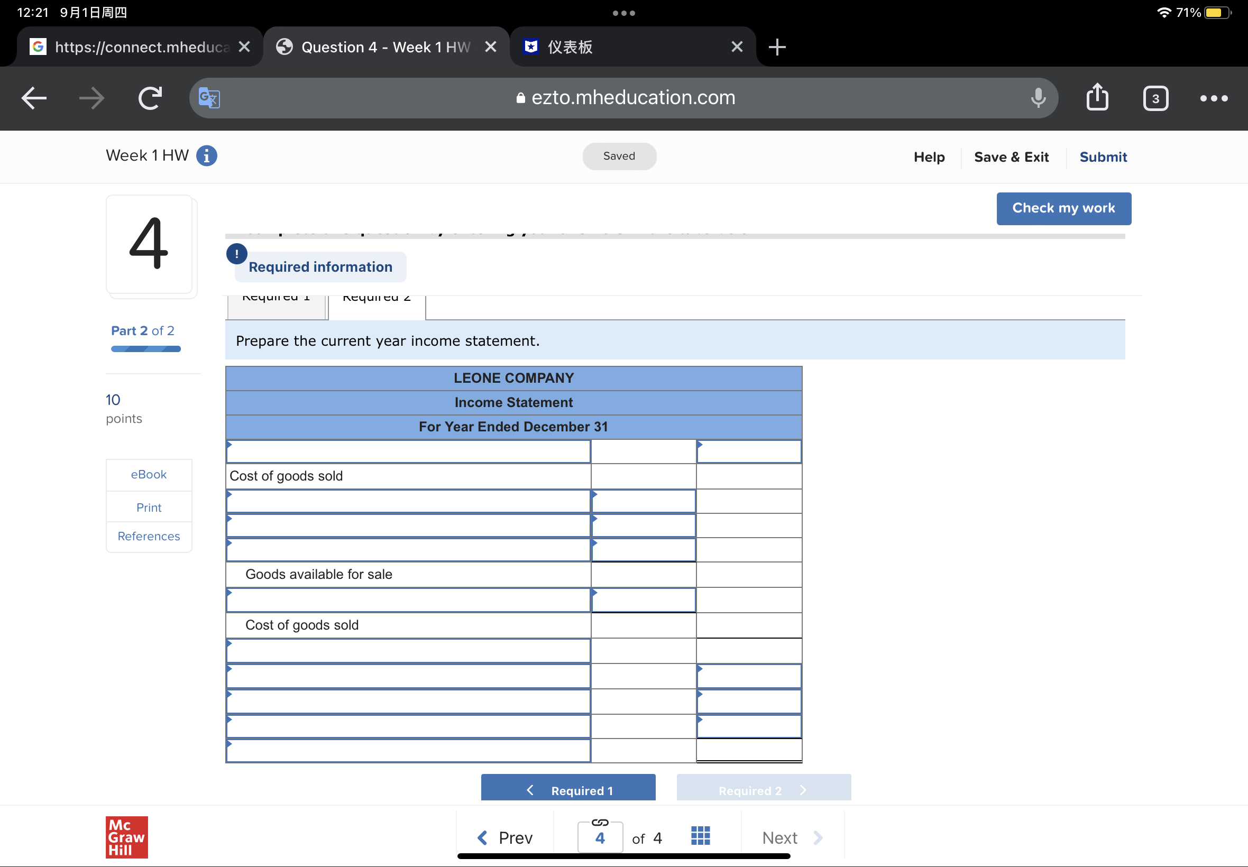Viewport: 1248px width, 867px height.
Task: Open the share sheet icon
Action: pyautogui.click(x=1097, y=97)
